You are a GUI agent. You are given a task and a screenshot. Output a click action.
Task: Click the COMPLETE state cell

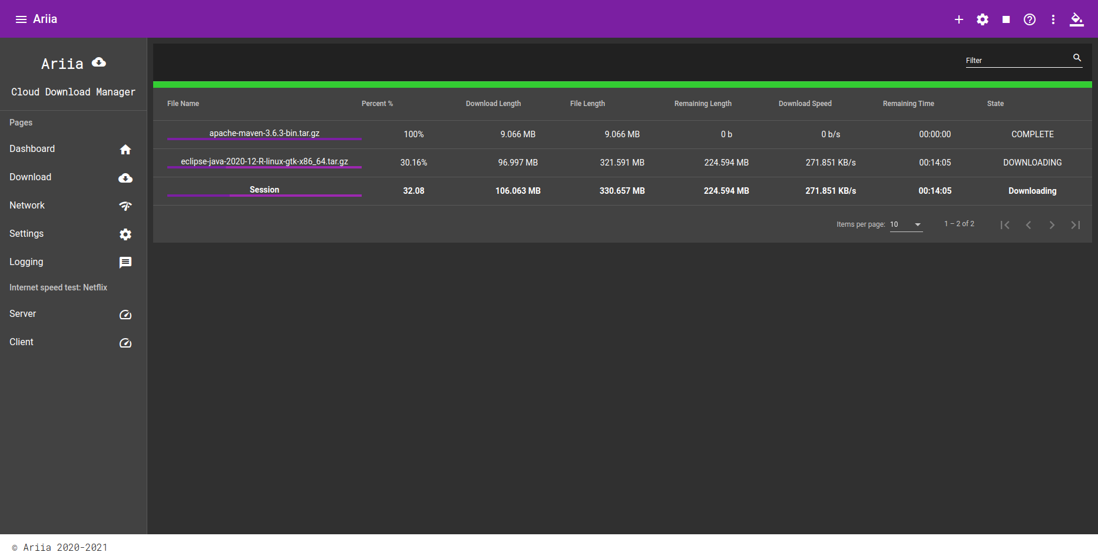(x=1033, y=134)
